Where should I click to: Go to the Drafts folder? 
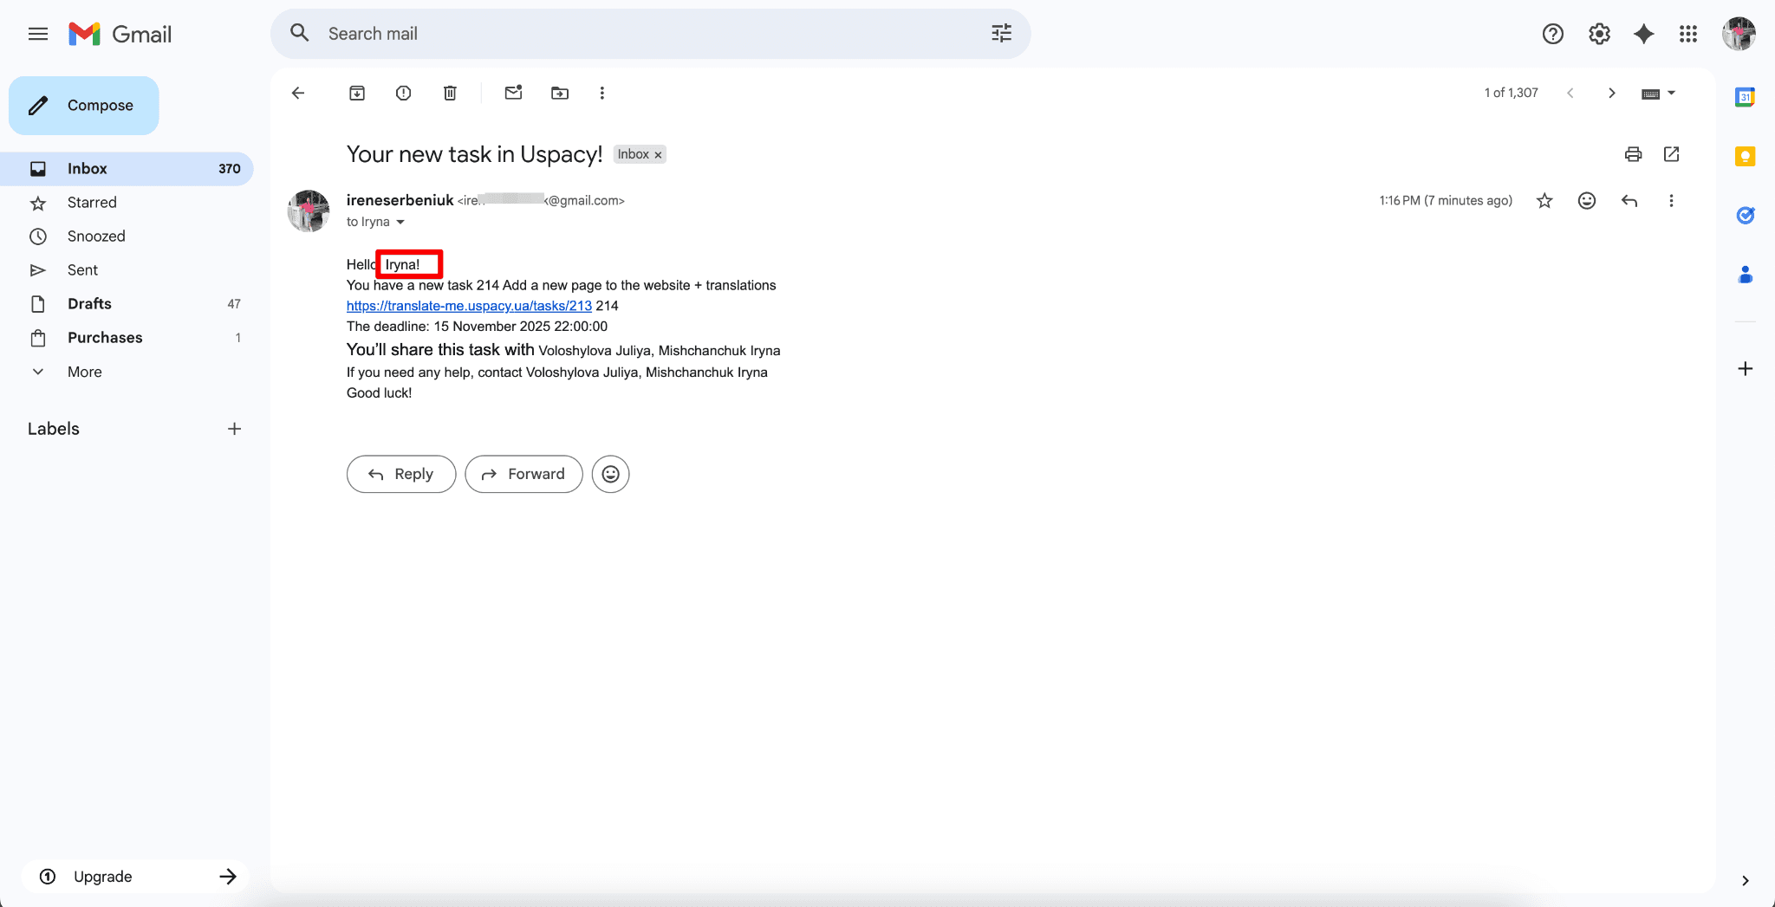(89, 304)
